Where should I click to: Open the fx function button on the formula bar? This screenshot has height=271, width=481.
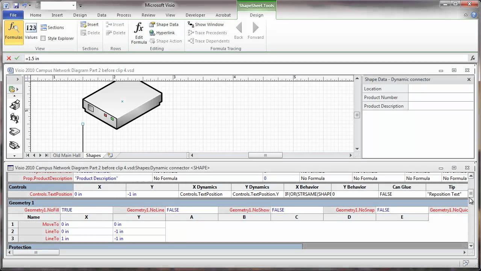(x=473, y=58)
